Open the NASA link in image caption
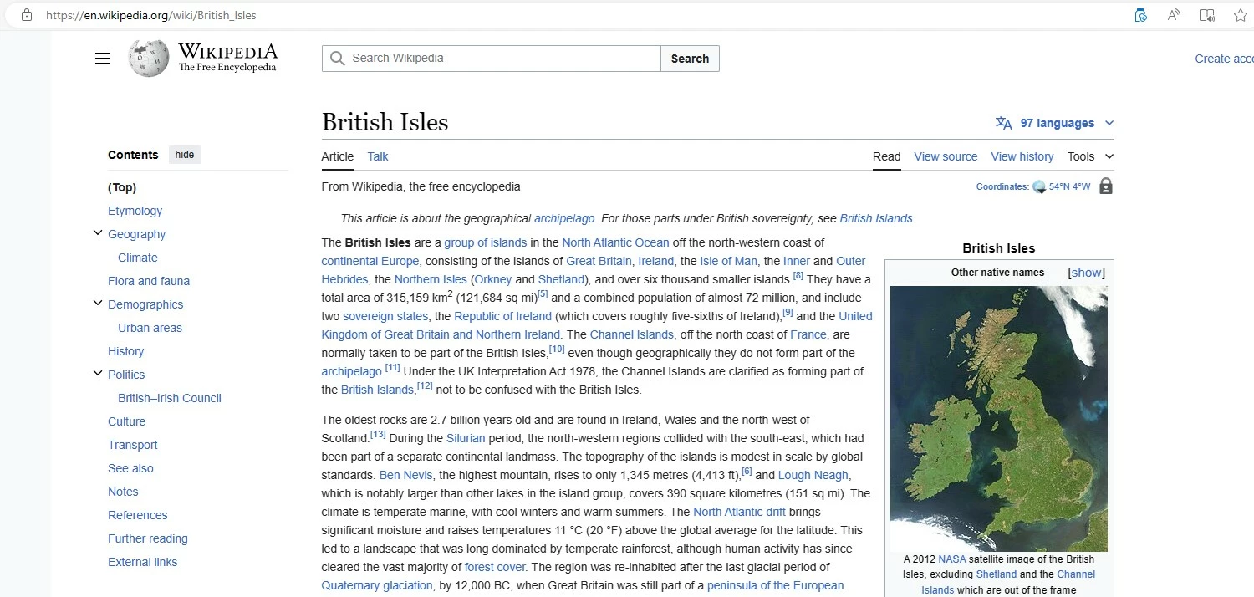 [951, 559]
